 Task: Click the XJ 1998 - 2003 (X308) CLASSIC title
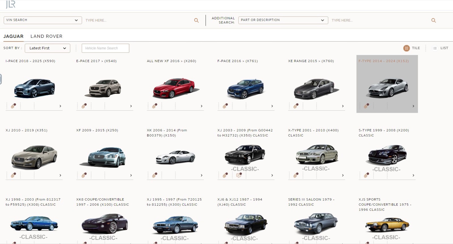click(33, 202)
